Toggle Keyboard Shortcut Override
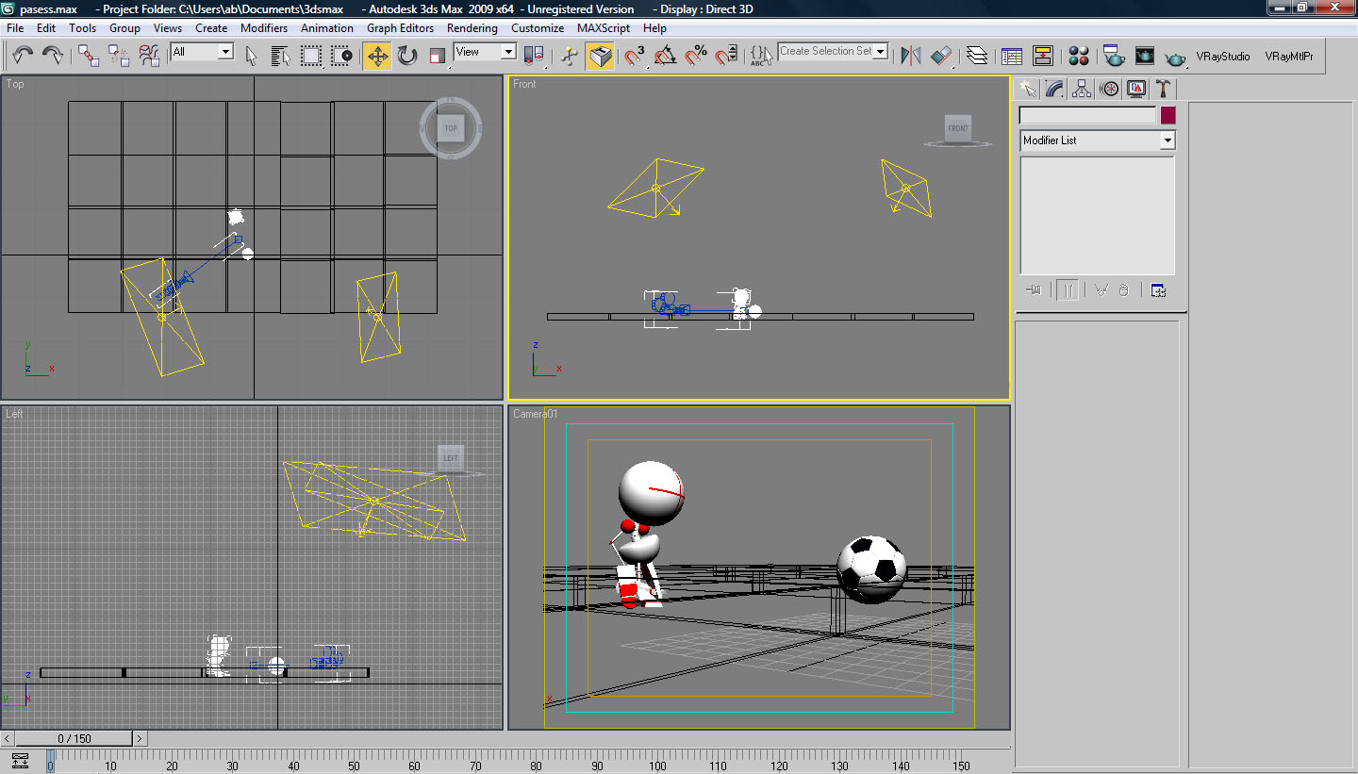 (x=600, y=56)
